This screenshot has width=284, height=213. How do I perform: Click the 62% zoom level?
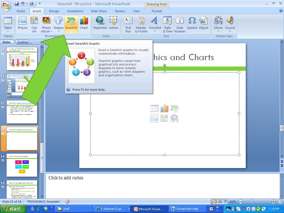[x=233, y=202]
